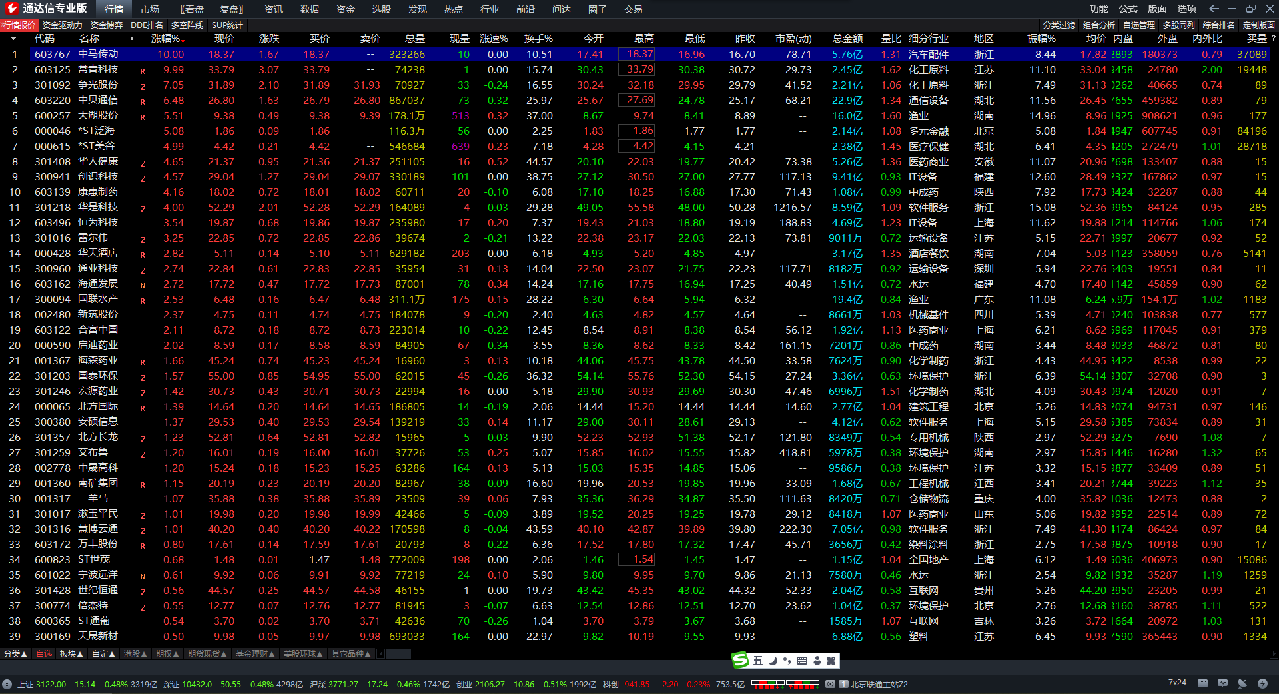Click the right scroll arrow at the bottom-right corner

[x=1274, y=654]
